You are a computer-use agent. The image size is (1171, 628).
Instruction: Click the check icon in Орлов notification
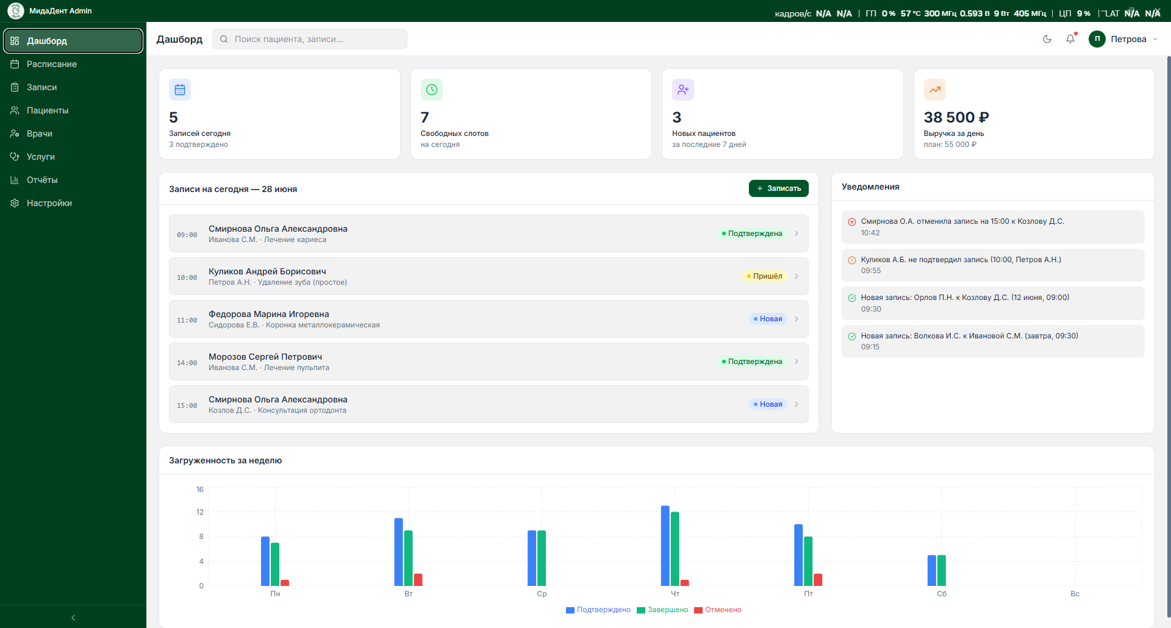tap(852, 298)
